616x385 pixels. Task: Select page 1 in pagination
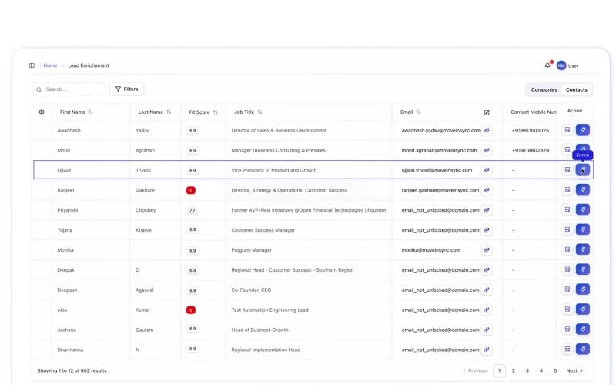click(499, 370)
